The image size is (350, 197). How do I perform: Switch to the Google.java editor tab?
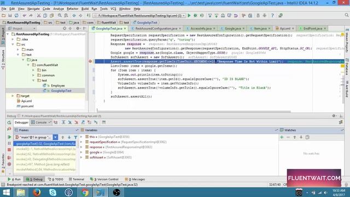tap(232, 28)
